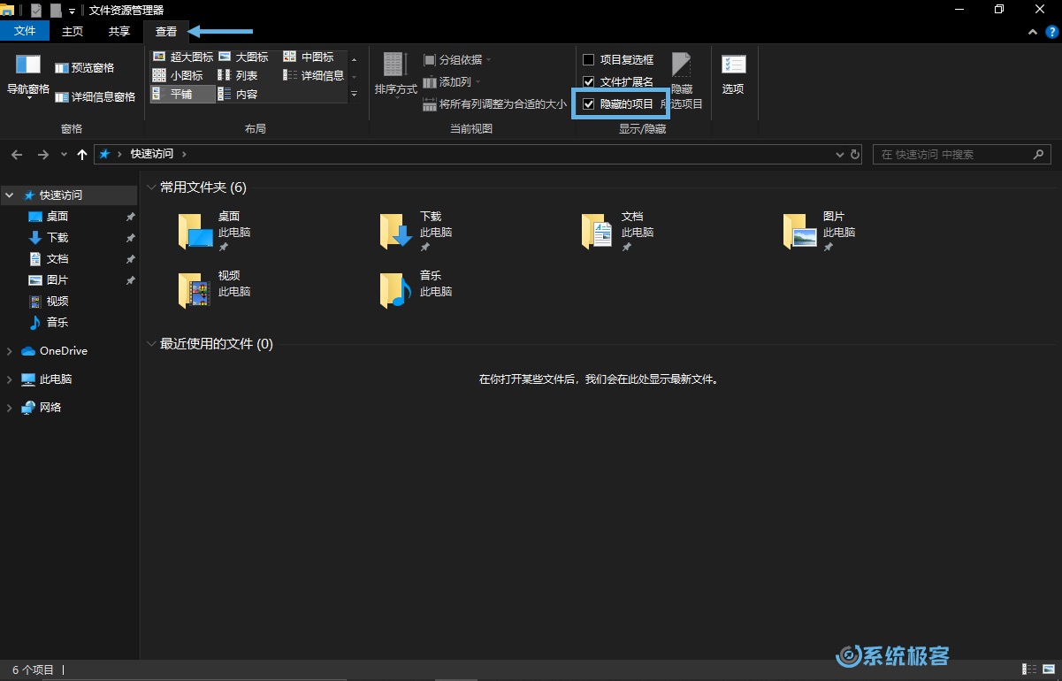Toggle the 详细信息窗格 details pane
Screen dimensions: 1062x681
coord(95,97)
